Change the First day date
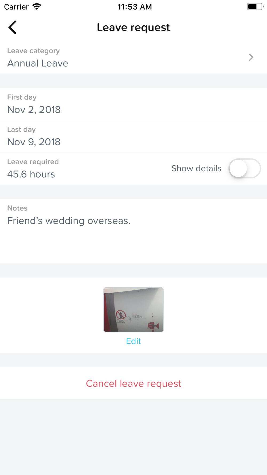This screenshot has width=267, height=475. [133, 104]
